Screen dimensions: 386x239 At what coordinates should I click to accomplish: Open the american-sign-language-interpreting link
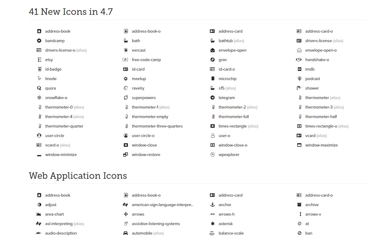(162, 205)
